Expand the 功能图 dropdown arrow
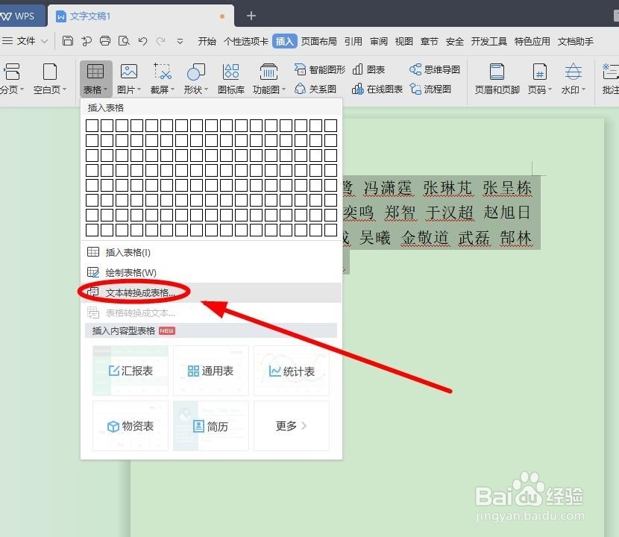 [x=283, y=90]
